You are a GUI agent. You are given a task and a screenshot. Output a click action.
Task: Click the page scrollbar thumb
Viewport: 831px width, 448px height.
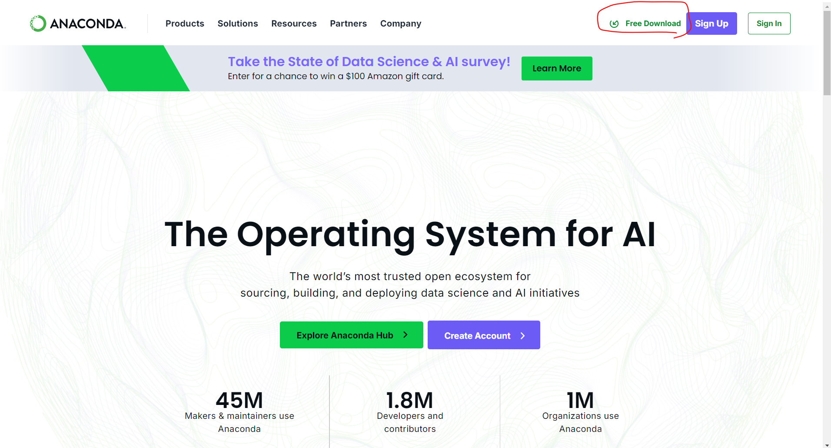click(x=827, y=52)
